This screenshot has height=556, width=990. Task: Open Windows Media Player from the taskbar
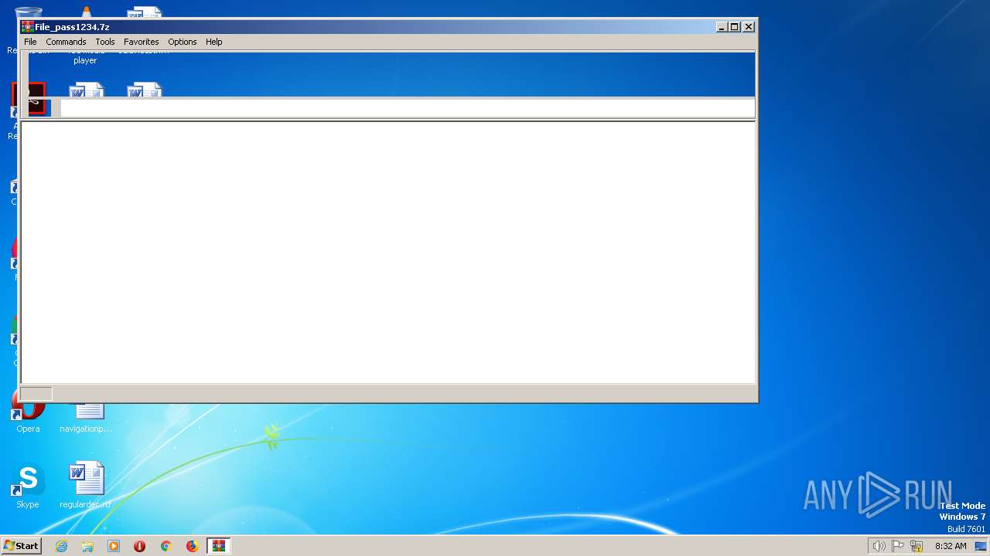pos(114,546)
